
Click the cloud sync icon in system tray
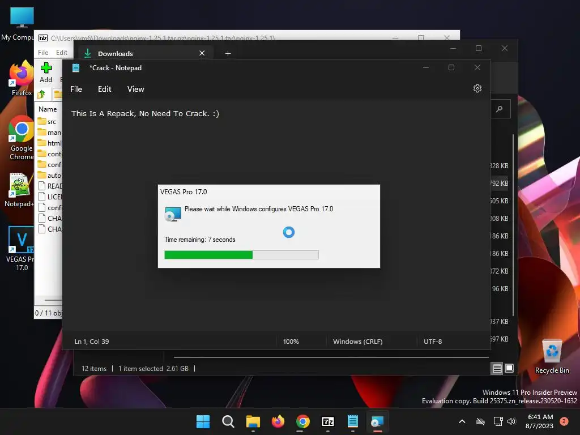[x=480, y=421]
